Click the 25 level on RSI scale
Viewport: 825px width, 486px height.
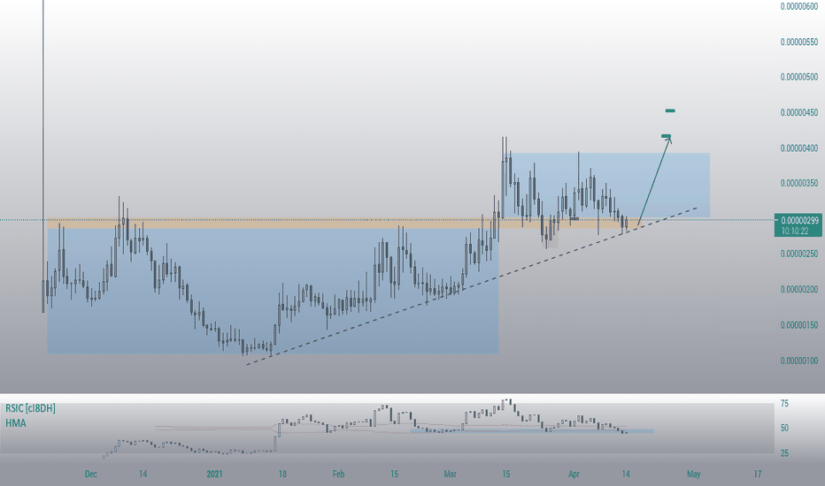(x=784, y=453)
